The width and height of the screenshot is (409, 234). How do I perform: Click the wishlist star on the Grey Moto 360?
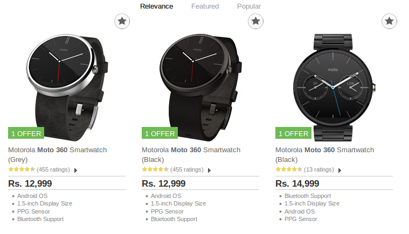click(122, 22)
